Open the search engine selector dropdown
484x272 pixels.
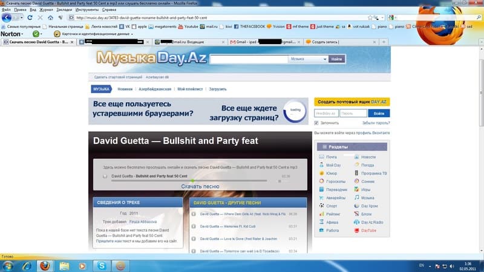[391, 18]
